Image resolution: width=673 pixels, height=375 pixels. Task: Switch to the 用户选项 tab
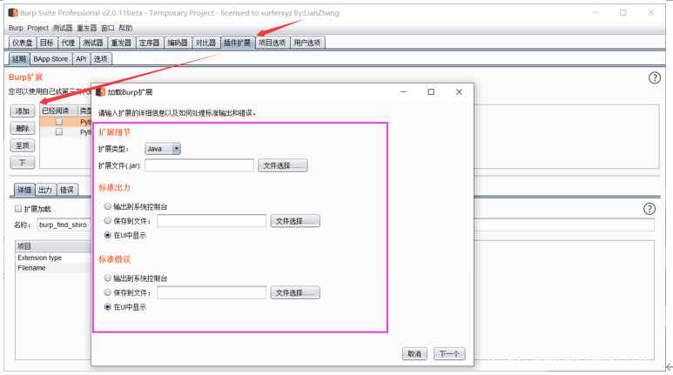click(307, 43)
